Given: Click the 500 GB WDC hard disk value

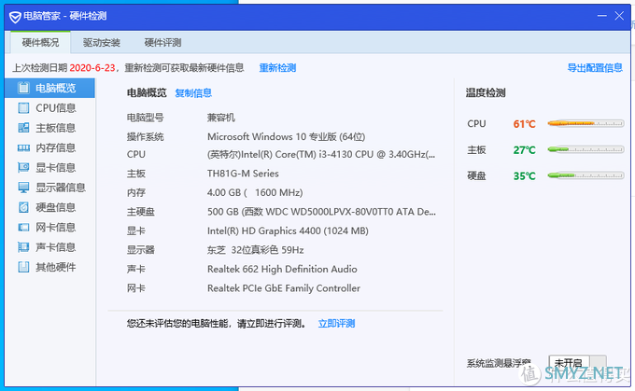Looking at the screenshot, I should pos(321,212).
